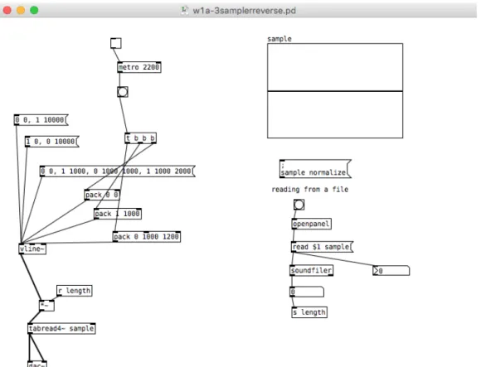The image size is (481, 367).
Task: Select the openpanel object
Action: [311, 224]
